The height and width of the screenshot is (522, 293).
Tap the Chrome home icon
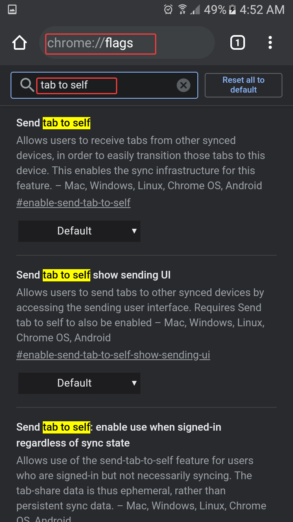[x=20, y=43]
